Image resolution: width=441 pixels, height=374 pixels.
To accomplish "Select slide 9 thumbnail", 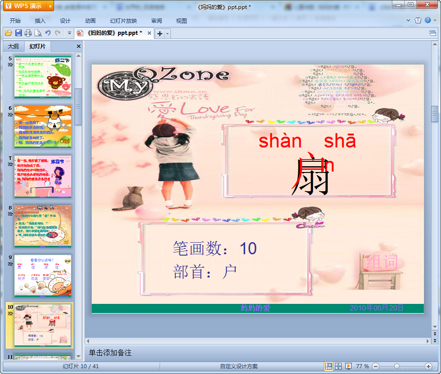I will (x=43, y=276).
